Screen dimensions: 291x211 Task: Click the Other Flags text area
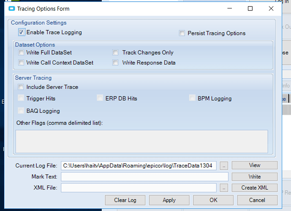(142, 142)
